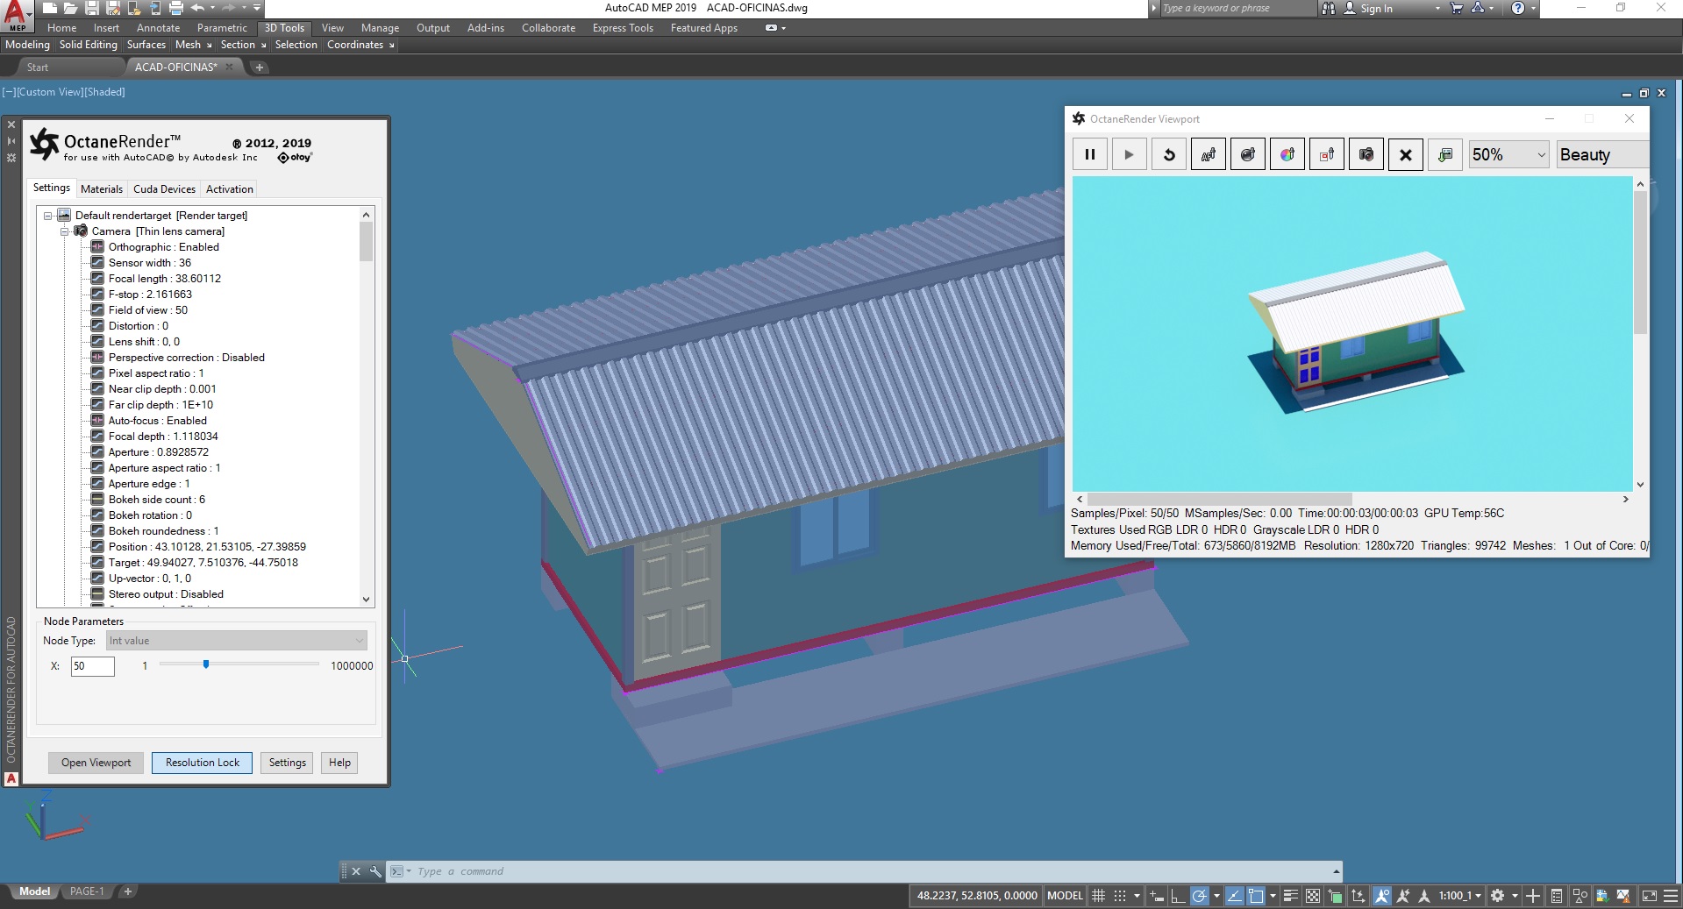Toggle the drawing grid display in status bar
Viewport: 1683px width, 909px height.
click(x=1098, y=896)
